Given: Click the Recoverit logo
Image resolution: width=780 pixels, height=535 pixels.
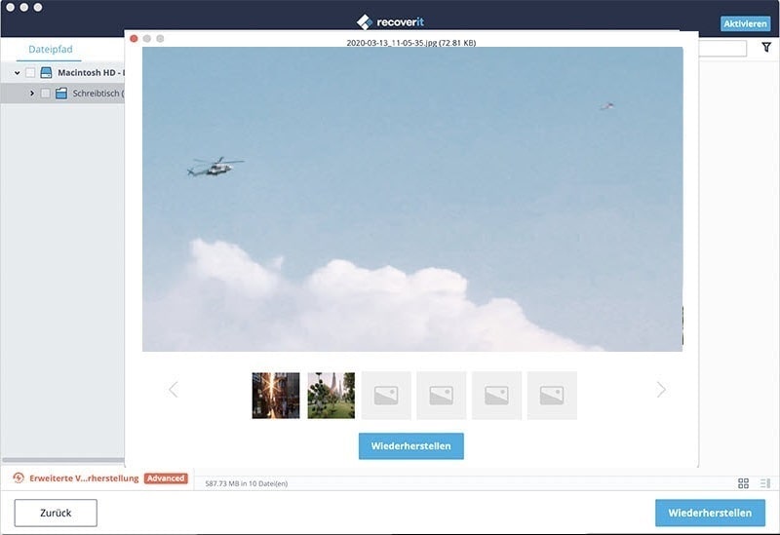Looking at the screenshot, I should [x=390, y=21].
